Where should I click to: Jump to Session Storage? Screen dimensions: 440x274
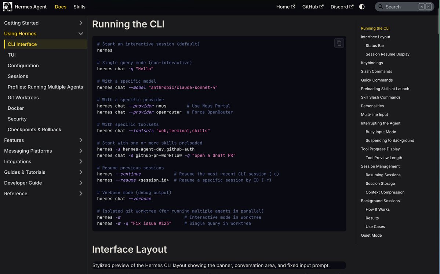(380, 184)
